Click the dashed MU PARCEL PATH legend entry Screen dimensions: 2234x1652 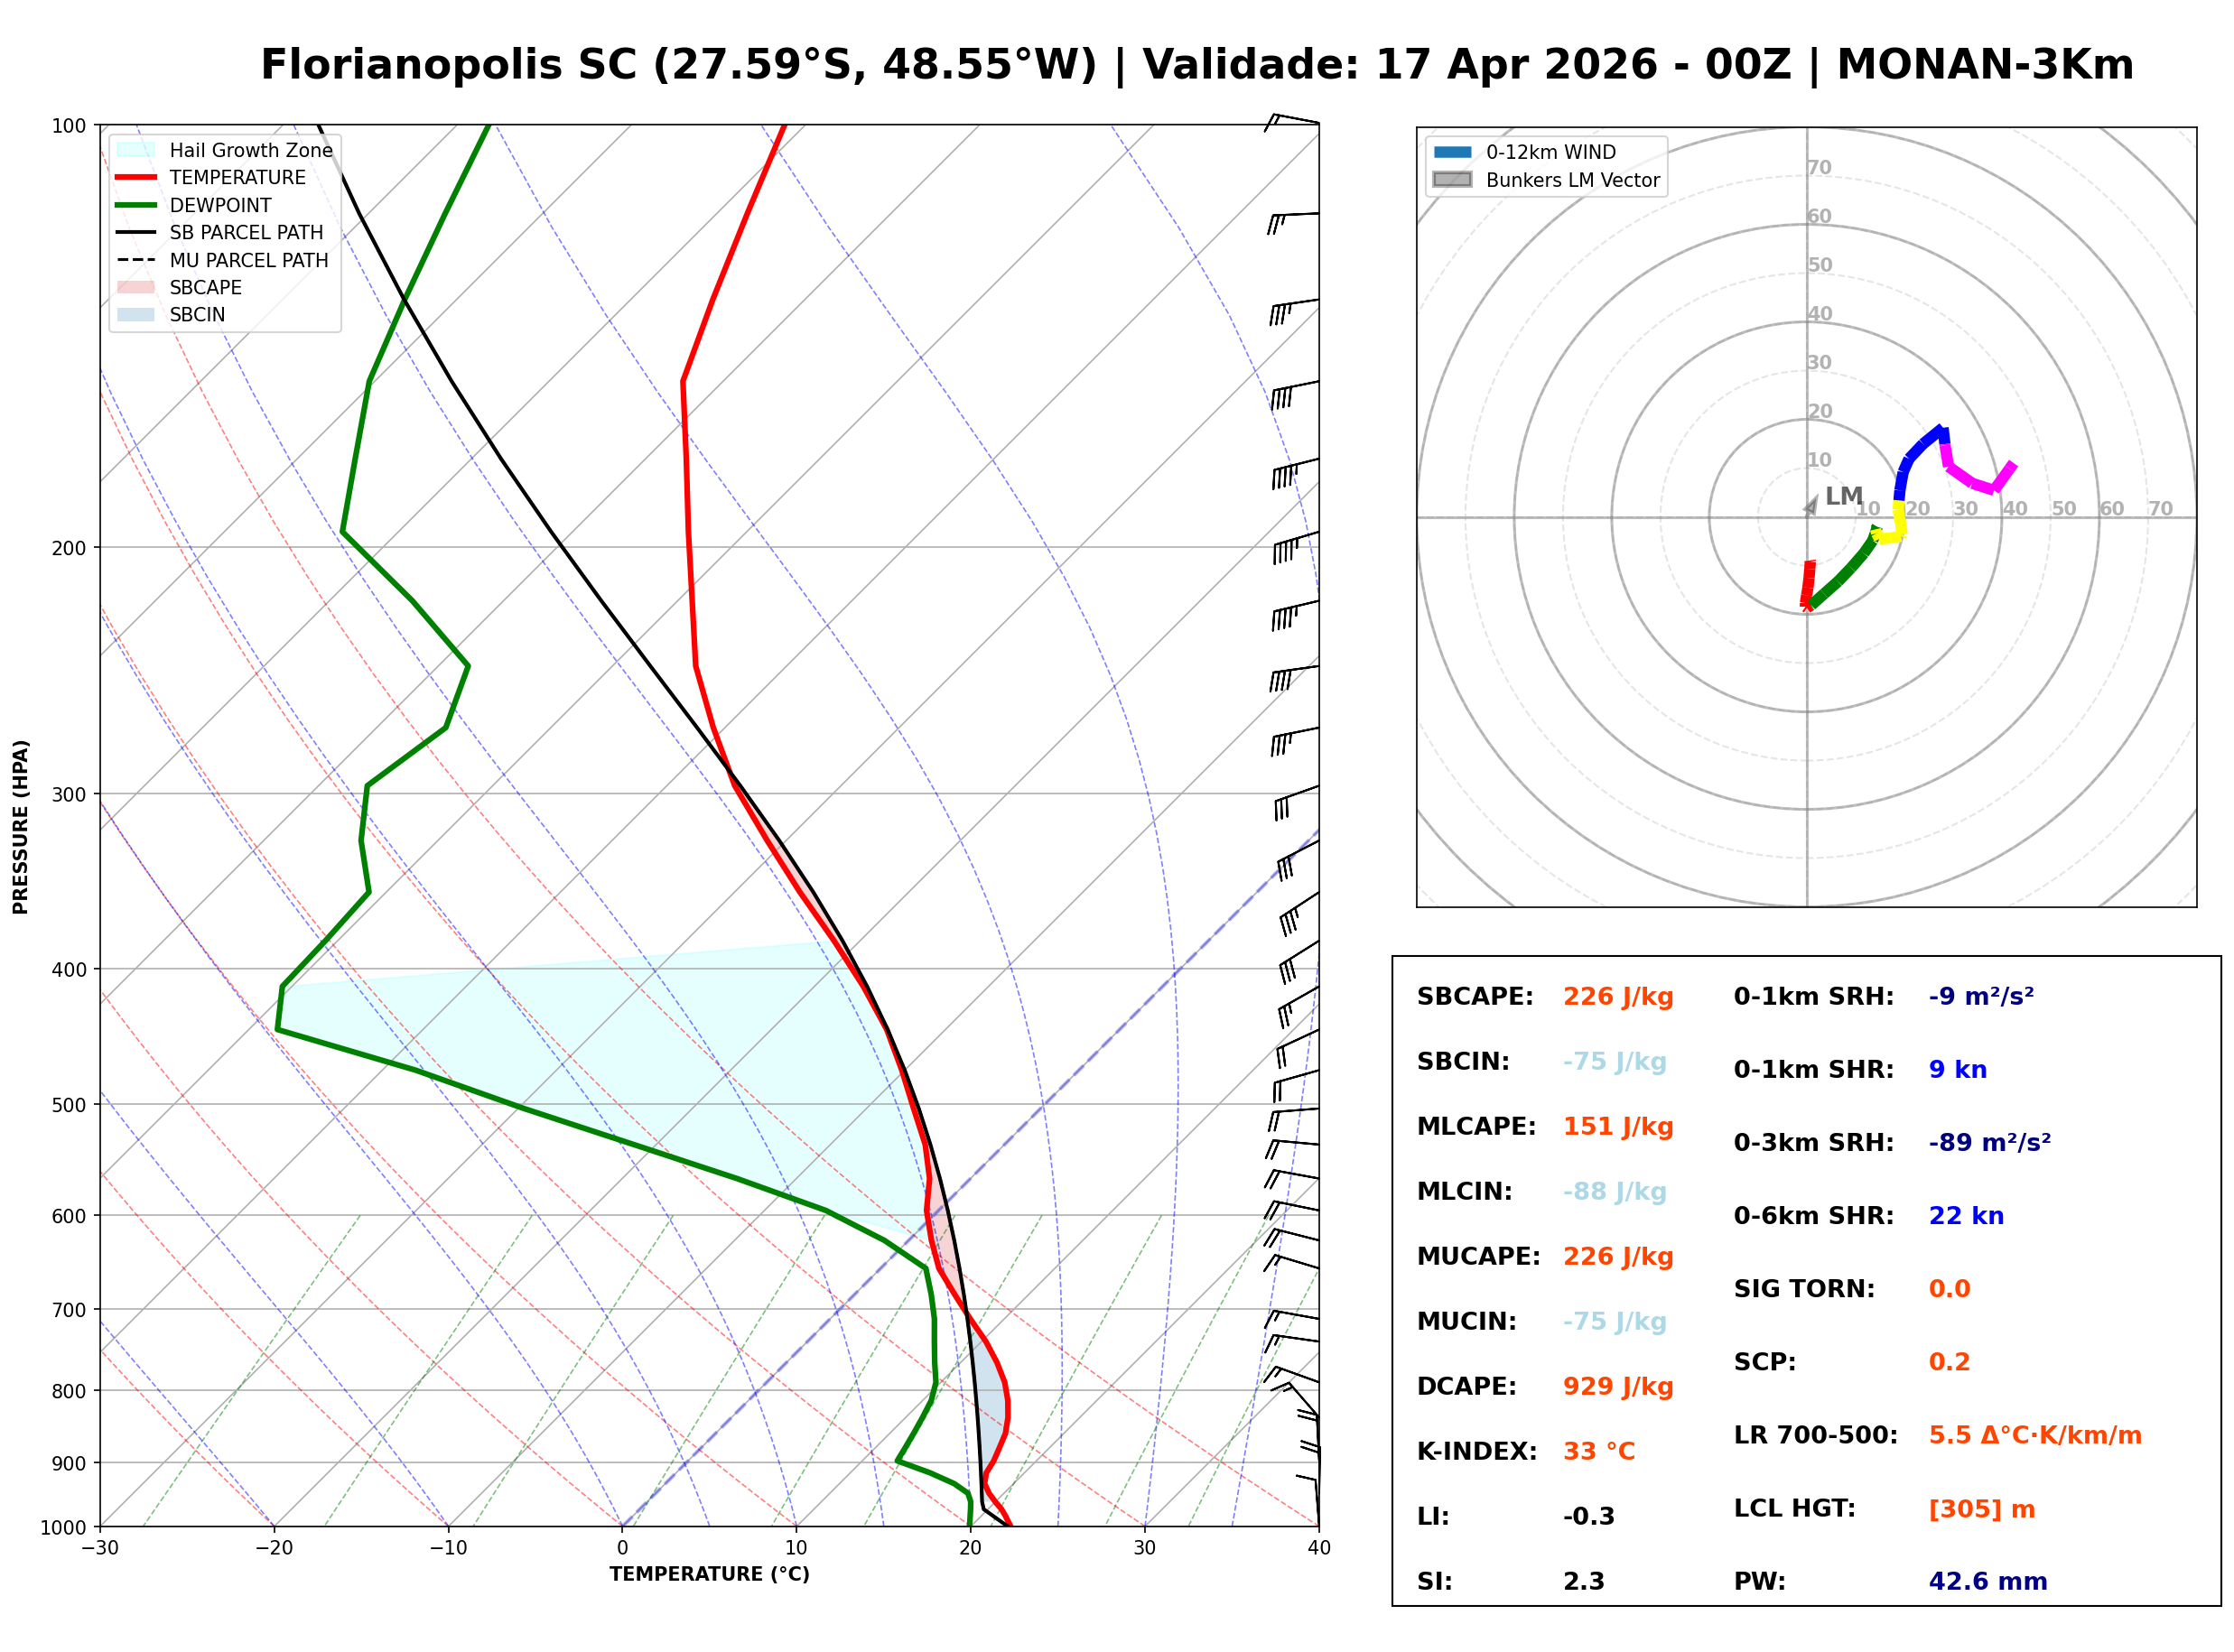(x=136, y=260)
